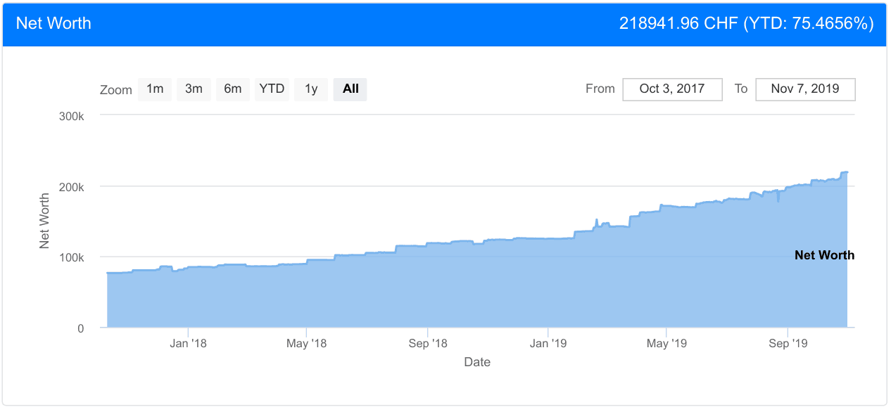
Task: Click the Sep '18 axis label
Action: coord(428,343)
